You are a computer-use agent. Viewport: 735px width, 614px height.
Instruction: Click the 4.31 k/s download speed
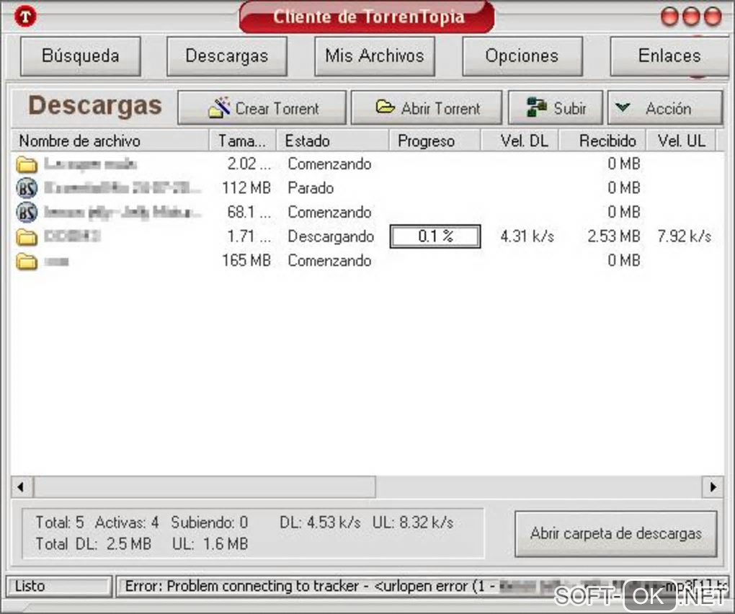point(527,236)
